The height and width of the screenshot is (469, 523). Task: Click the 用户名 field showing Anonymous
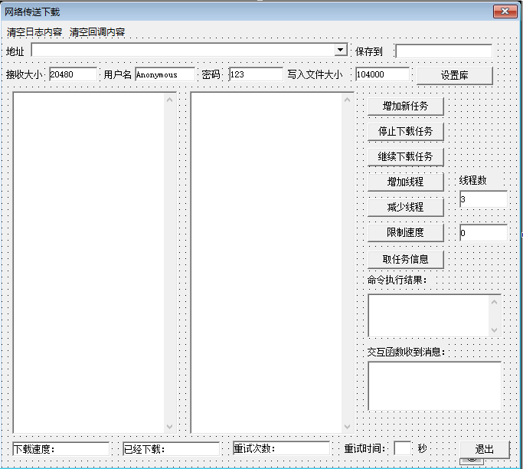coord(165,74)
